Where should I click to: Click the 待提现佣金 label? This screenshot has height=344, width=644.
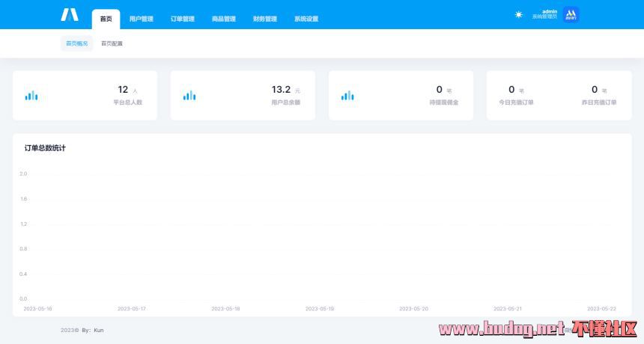coord(444,102)
